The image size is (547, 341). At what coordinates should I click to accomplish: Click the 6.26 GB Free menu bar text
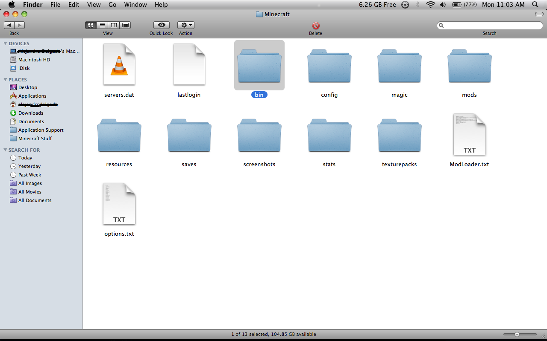[x=377, y=5]
